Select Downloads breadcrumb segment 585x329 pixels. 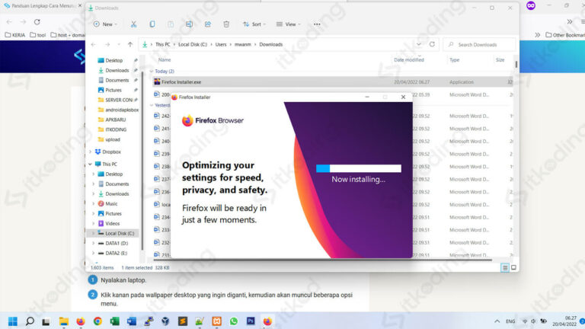click(x=271, y=44)
